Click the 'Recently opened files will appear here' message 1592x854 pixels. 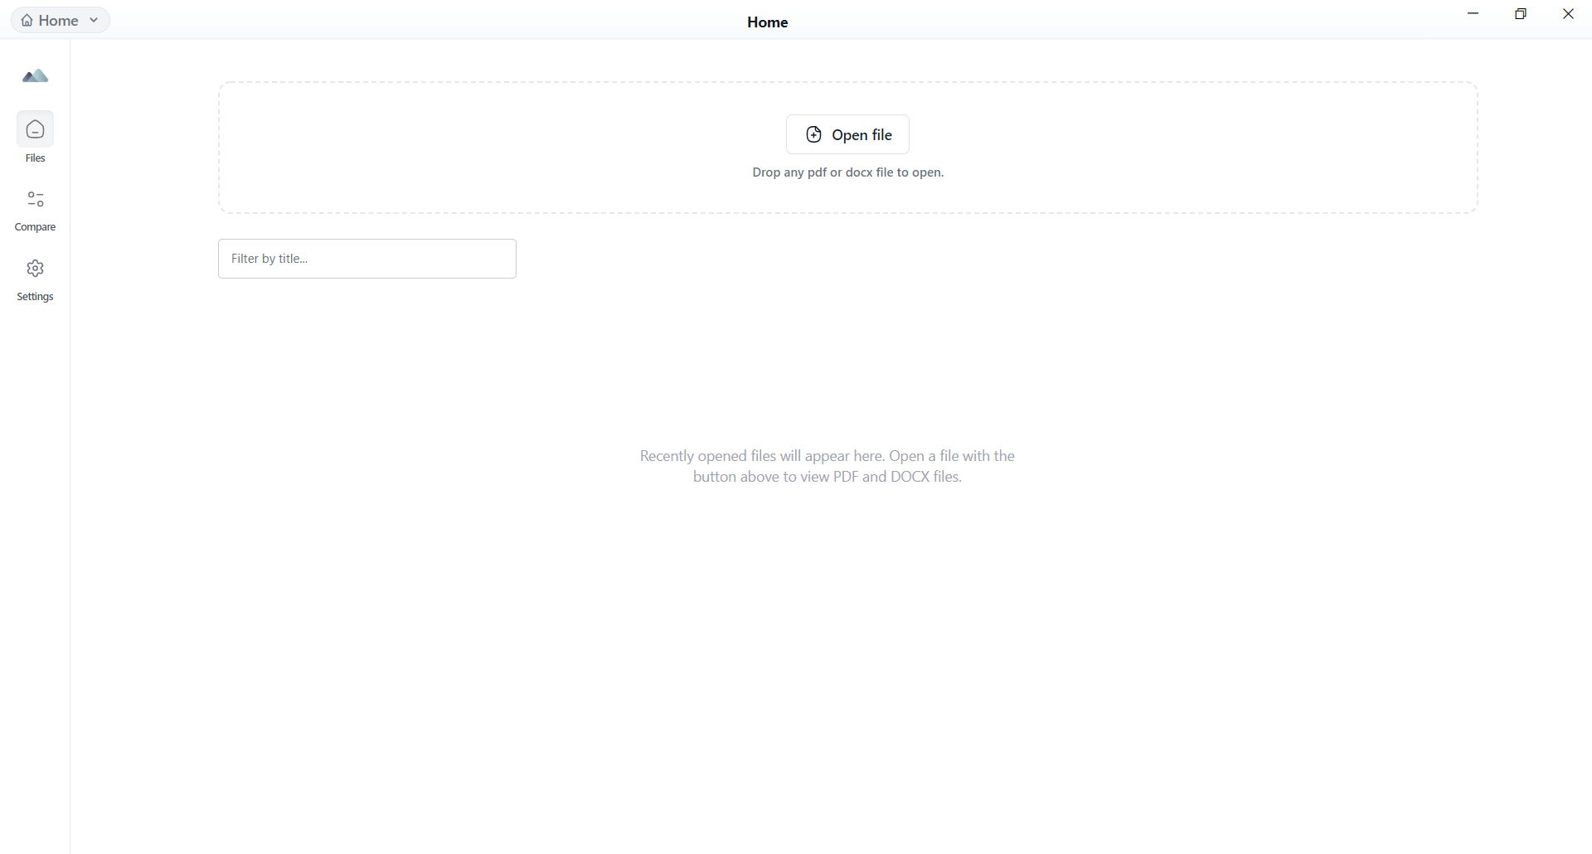(x=828, y=466)
